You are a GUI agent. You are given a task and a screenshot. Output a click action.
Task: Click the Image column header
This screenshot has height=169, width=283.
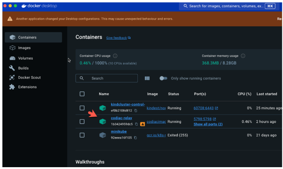[x=152, y=94]
